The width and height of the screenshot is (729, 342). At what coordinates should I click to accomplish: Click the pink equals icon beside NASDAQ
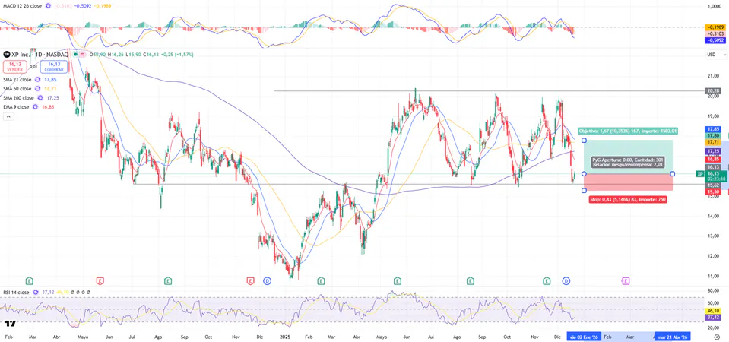point(83,55)
